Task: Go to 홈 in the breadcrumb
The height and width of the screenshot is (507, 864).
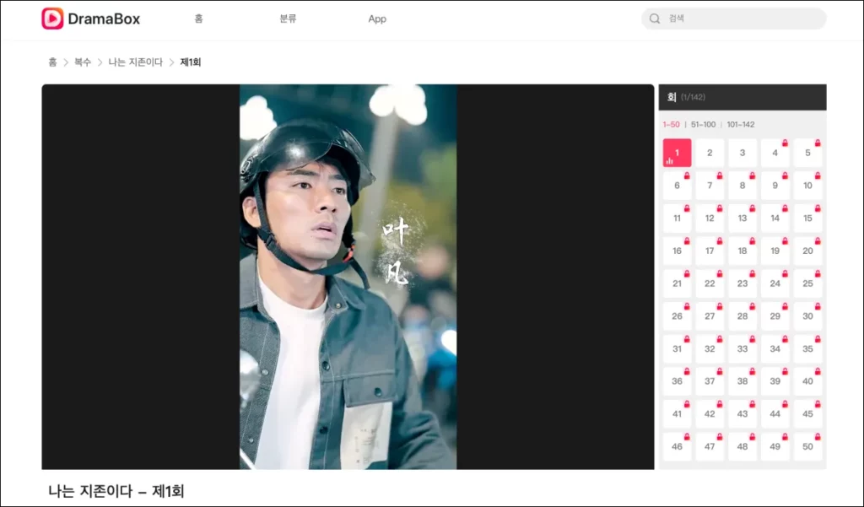Action: pos(52,62)
